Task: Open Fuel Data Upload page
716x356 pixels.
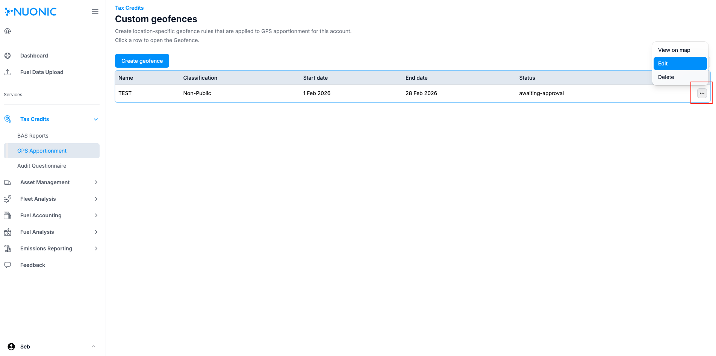Action: coord(42,72)
